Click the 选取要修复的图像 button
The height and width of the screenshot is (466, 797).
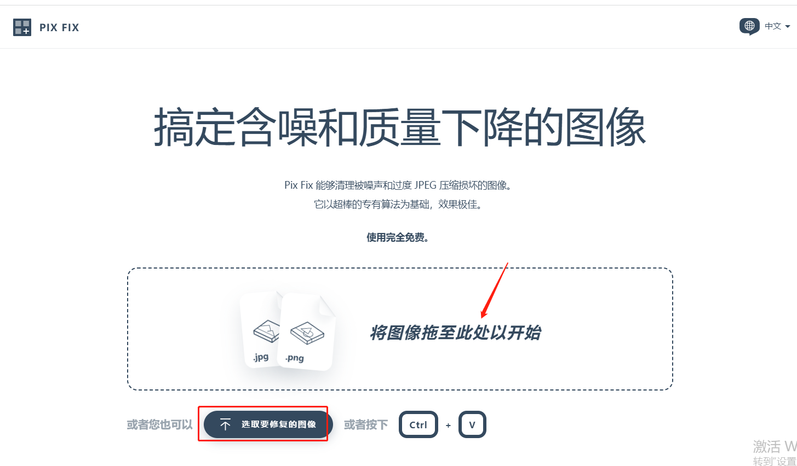(x=268, y=424)
